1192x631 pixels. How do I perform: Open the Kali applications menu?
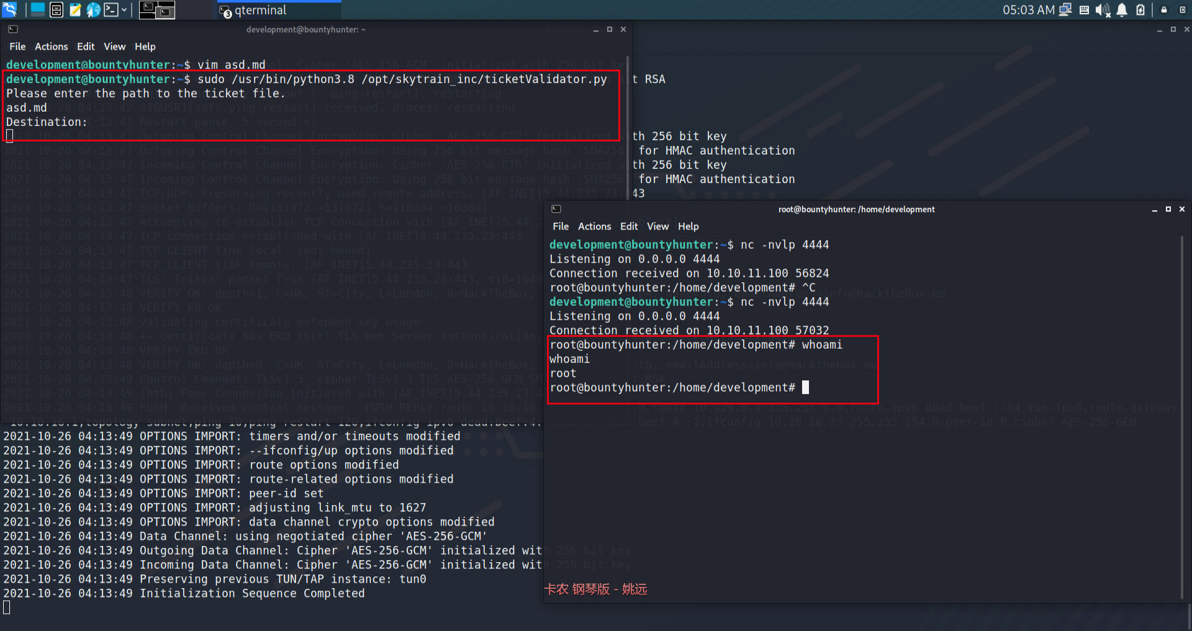click(x=10, y=9)
